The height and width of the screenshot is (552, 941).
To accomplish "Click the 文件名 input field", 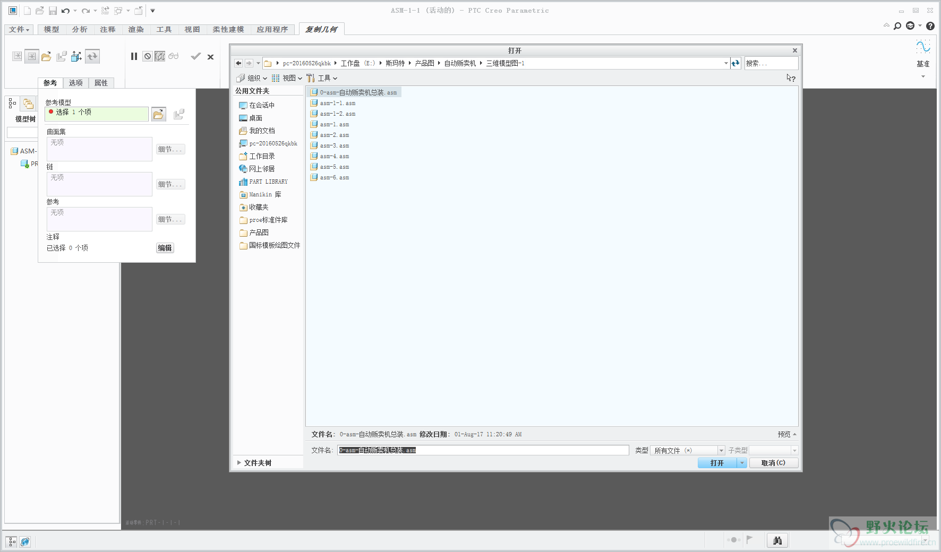I will [483, 451].
